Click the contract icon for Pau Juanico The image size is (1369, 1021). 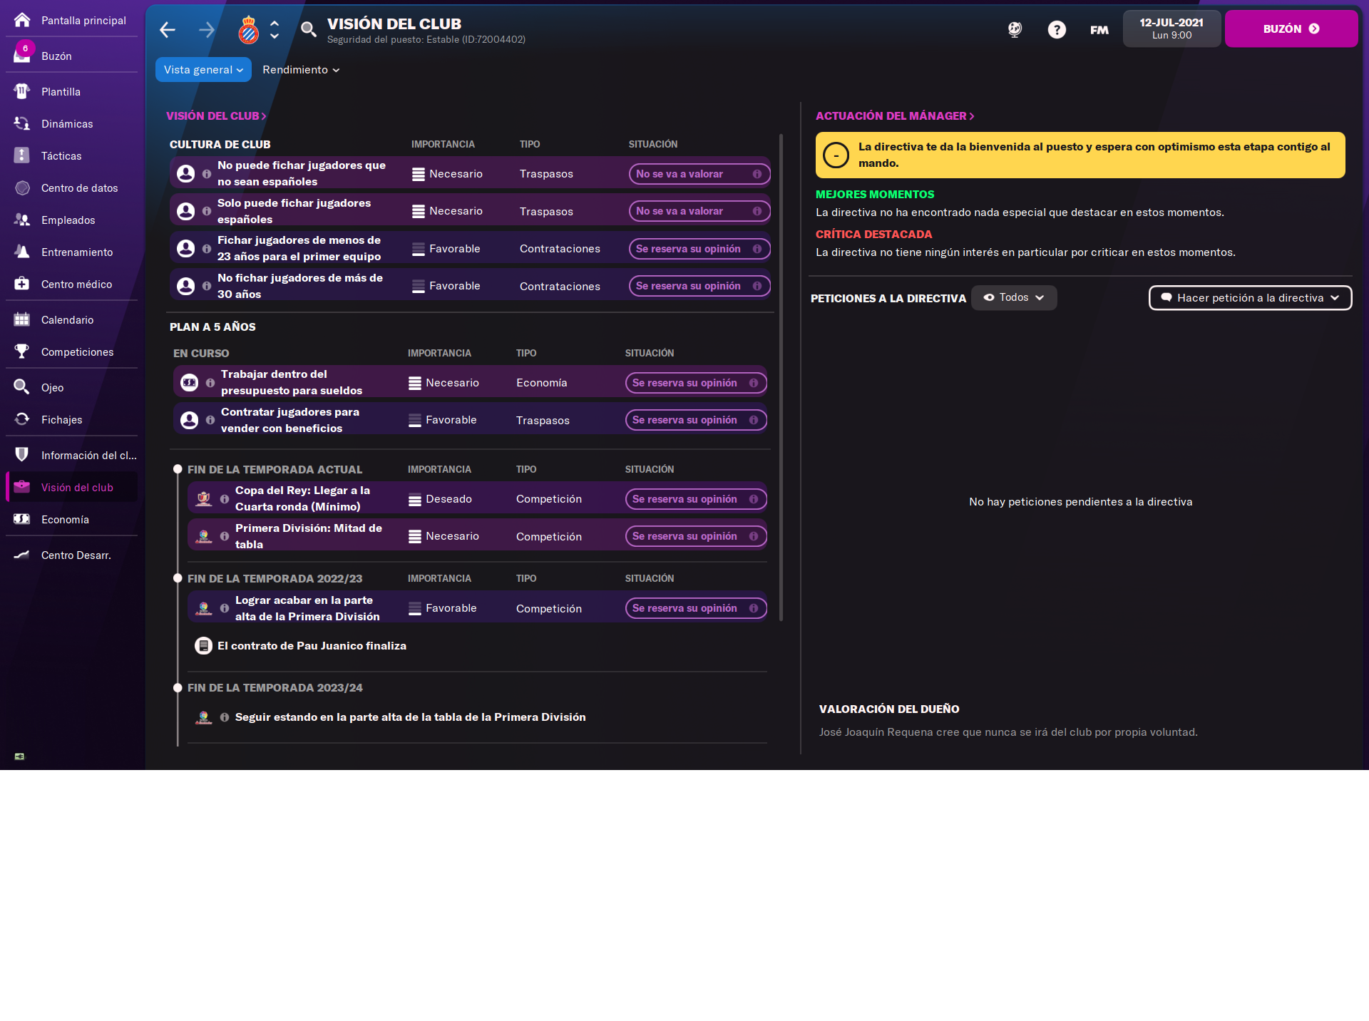(204, 646)
